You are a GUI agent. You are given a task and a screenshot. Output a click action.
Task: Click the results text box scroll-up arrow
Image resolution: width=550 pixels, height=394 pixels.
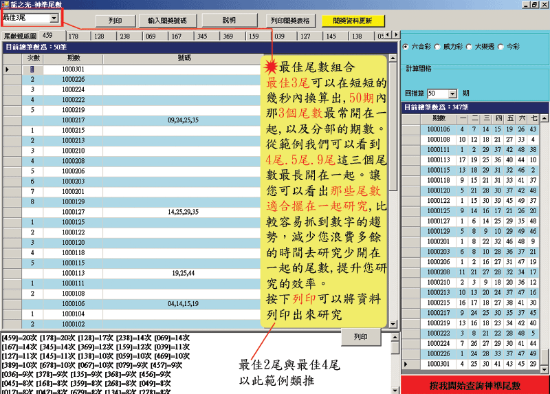point(395,338)
